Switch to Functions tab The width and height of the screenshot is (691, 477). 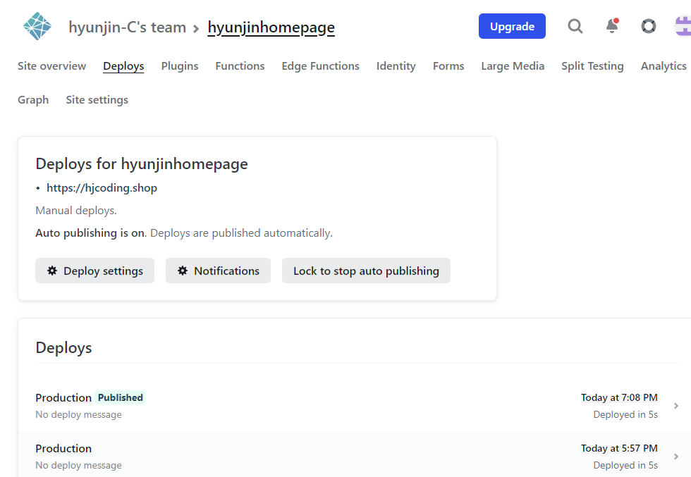click(240, 66)
